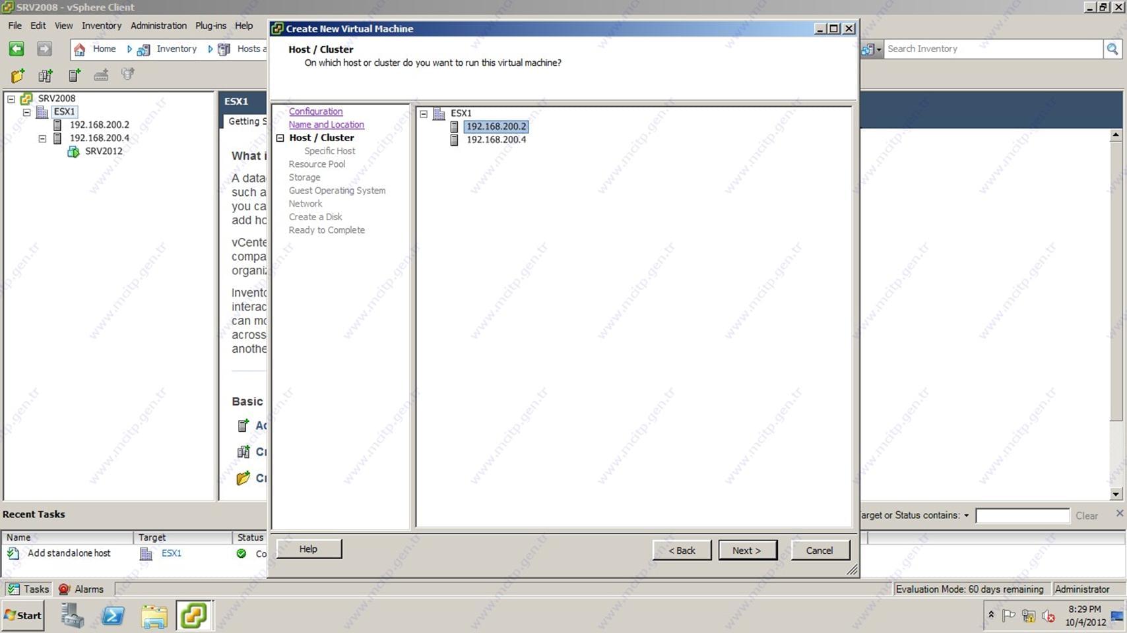This screenshot has width=1127, height=633.
Task: Click the ESX1 target link in Recent Tasks
Action: coord(171,554)
